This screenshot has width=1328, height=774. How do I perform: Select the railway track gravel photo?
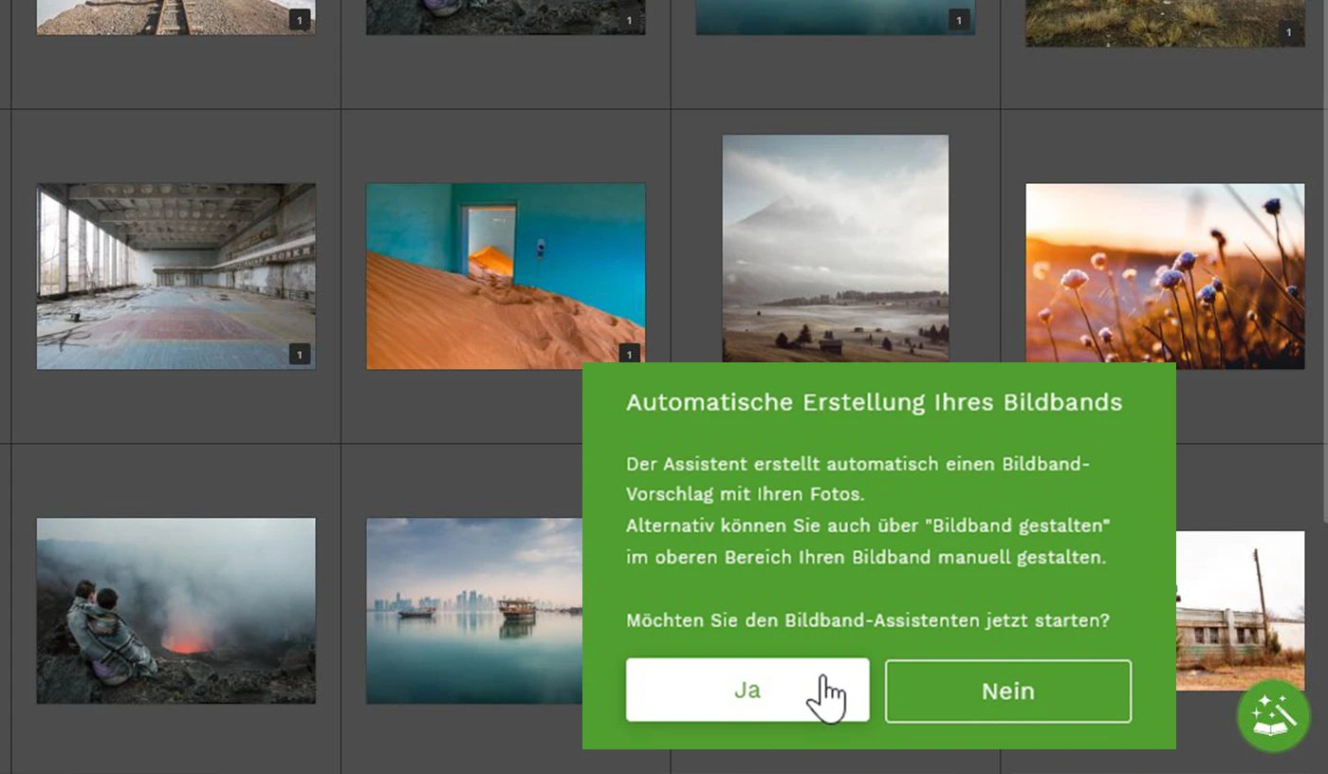coord(175,17)
